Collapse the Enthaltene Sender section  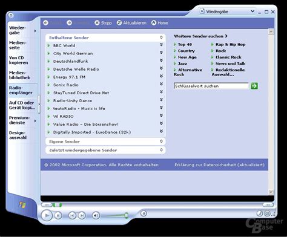(x=161, y=37)
